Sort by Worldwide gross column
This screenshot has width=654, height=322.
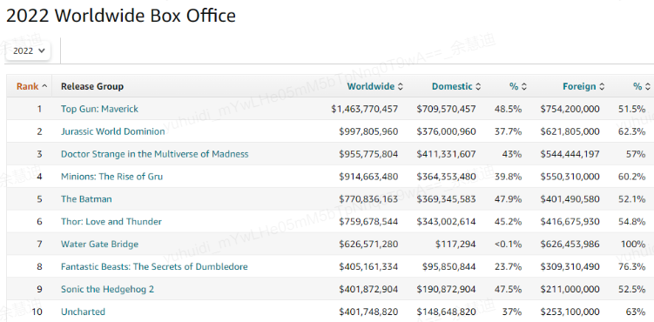tap(375, 86)
